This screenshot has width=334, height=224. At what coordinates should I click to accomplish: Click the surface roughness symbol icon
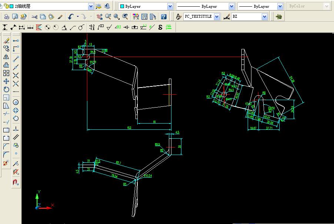click(109, 27)
